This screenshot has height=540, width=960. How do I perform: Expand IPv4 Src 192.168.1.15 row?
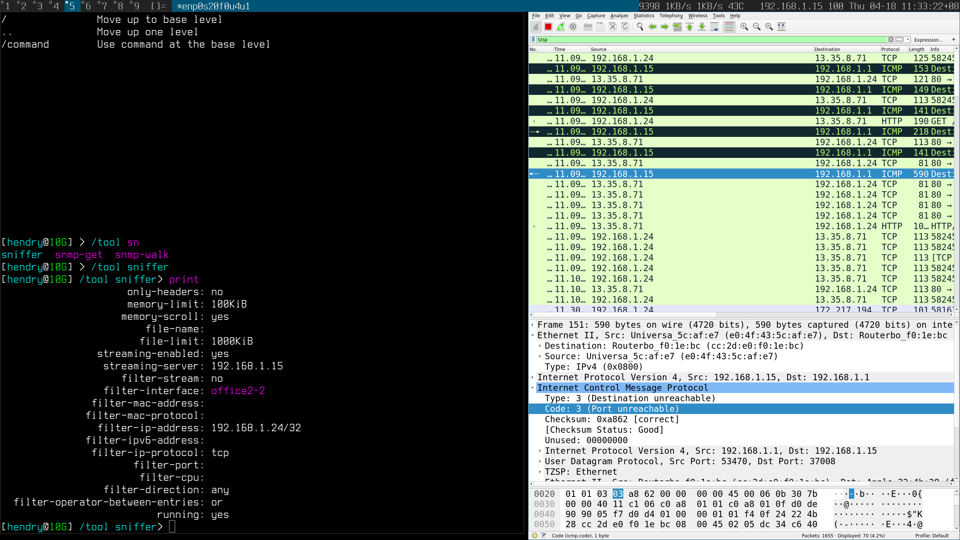click(532, 377)
